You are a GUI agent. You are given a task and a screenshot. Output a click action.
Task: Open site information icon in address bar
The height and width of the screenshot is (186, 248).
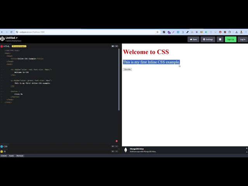pyautogui.click(x=17, y=32)
